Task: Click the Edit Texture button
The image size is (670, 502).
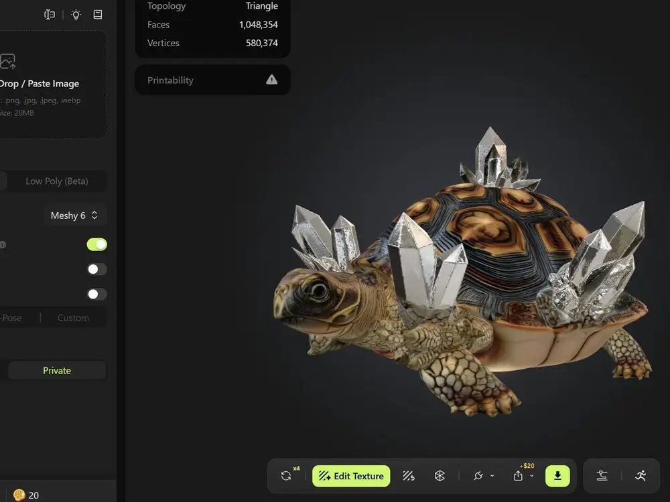Action: coord(351,476)
